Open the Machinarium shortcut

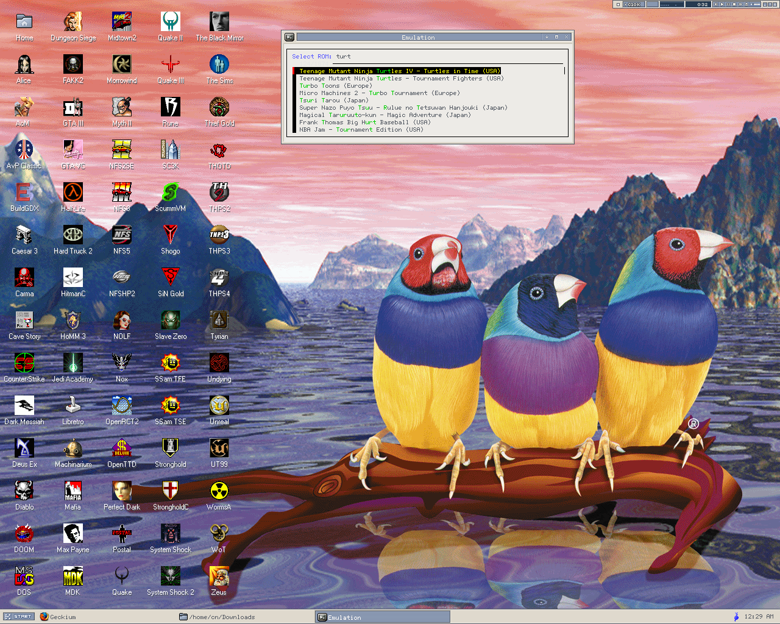click(x=73, y=452)
